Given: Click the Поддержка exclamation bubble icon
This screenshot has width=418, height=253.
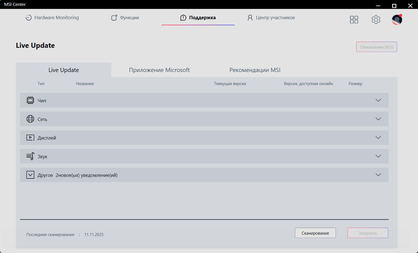Looking at the screenshot, I should click(183, 18).
